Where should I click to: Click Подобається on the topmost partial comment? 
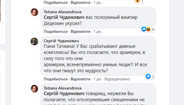(x=56, y=3)
